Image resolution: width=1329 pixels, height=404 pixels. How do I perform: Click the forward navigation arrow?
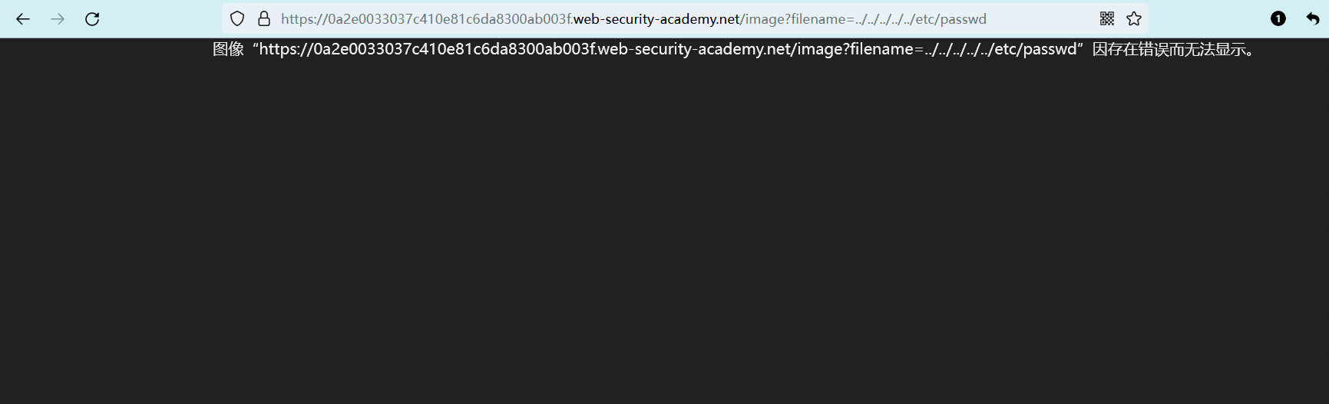(58, 19)
